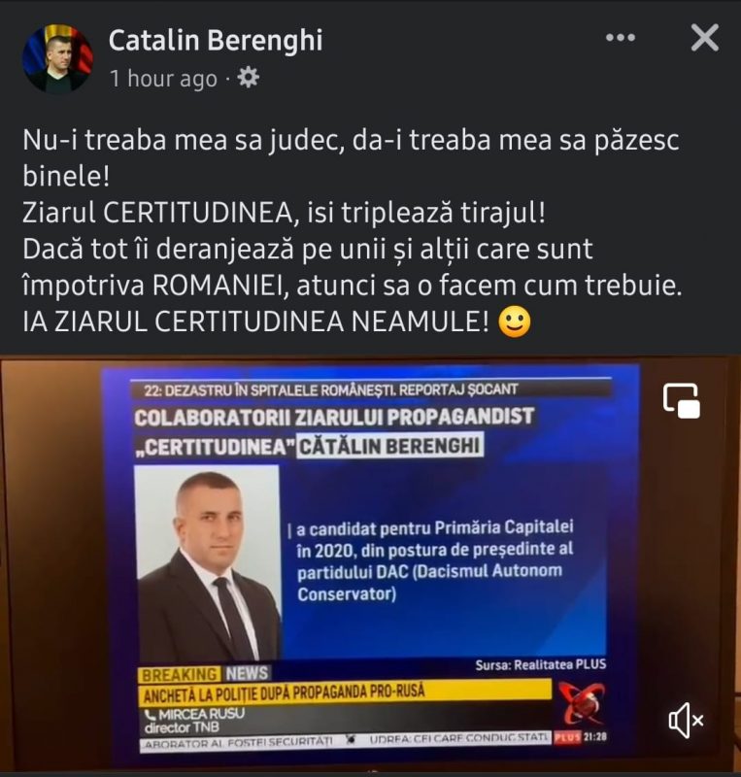Click the 'Ziarul CERTITUDINEA, isi triplează tirajul!' line
The height and width of the screenshot is (777, 741).
point(284,213)
